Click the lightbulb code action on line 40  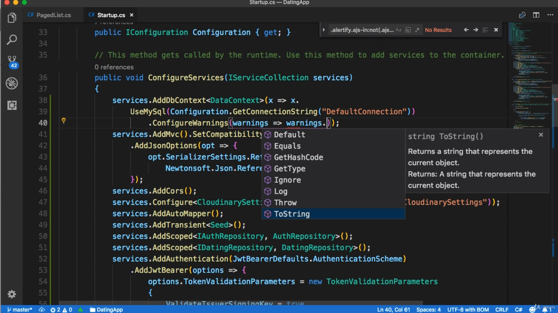(x=64, y=121)
